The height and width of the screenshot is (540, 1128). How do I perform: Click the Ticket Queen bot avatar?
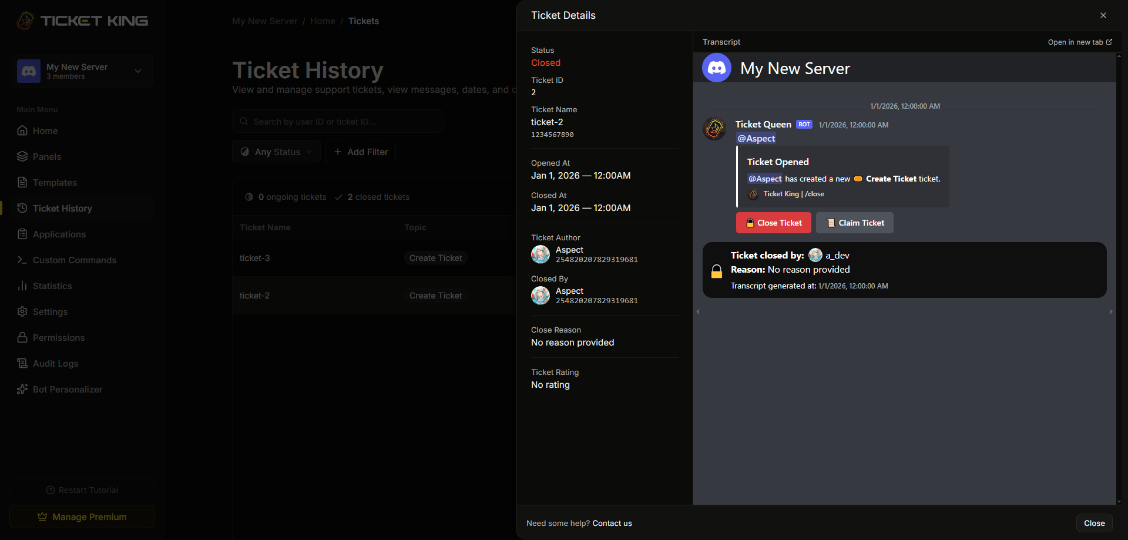click(714, 129)
